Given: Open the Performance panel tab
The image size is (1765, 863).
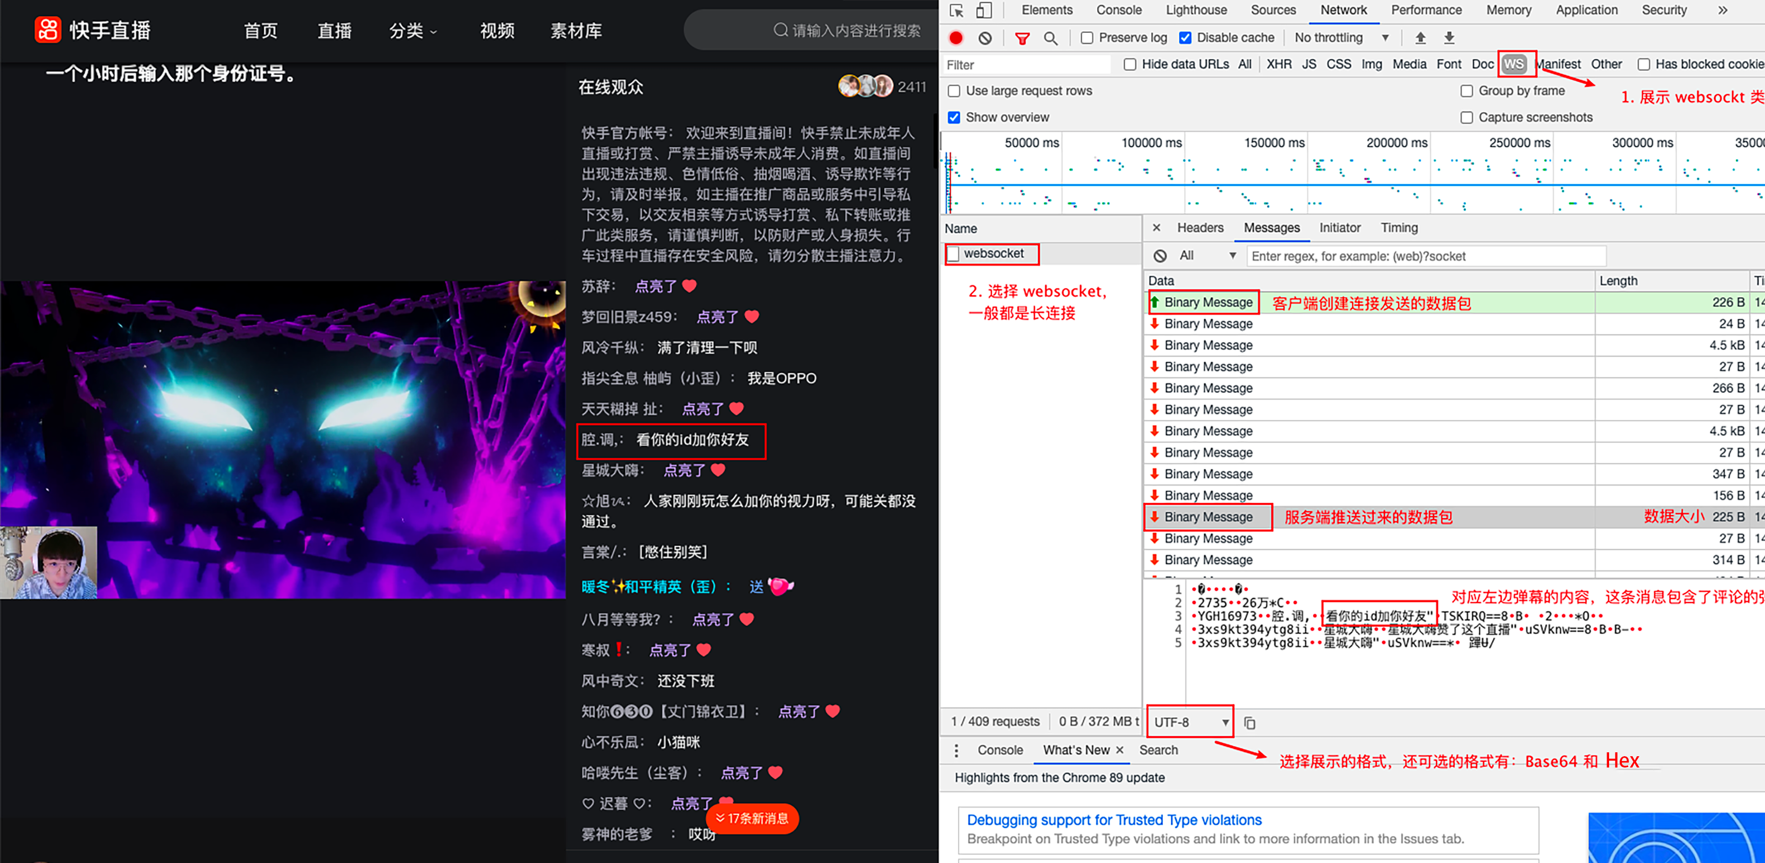Looking at the screenshot, I should 1427,10.
